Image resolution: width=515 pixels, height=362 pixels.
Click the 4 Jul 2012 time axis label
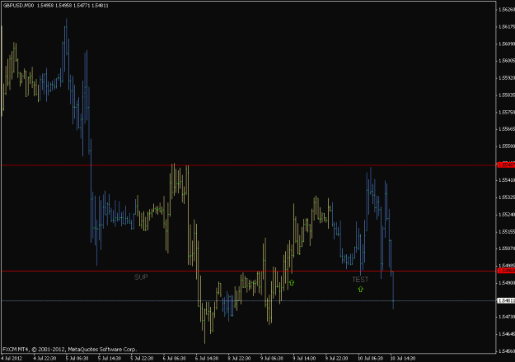12,359
